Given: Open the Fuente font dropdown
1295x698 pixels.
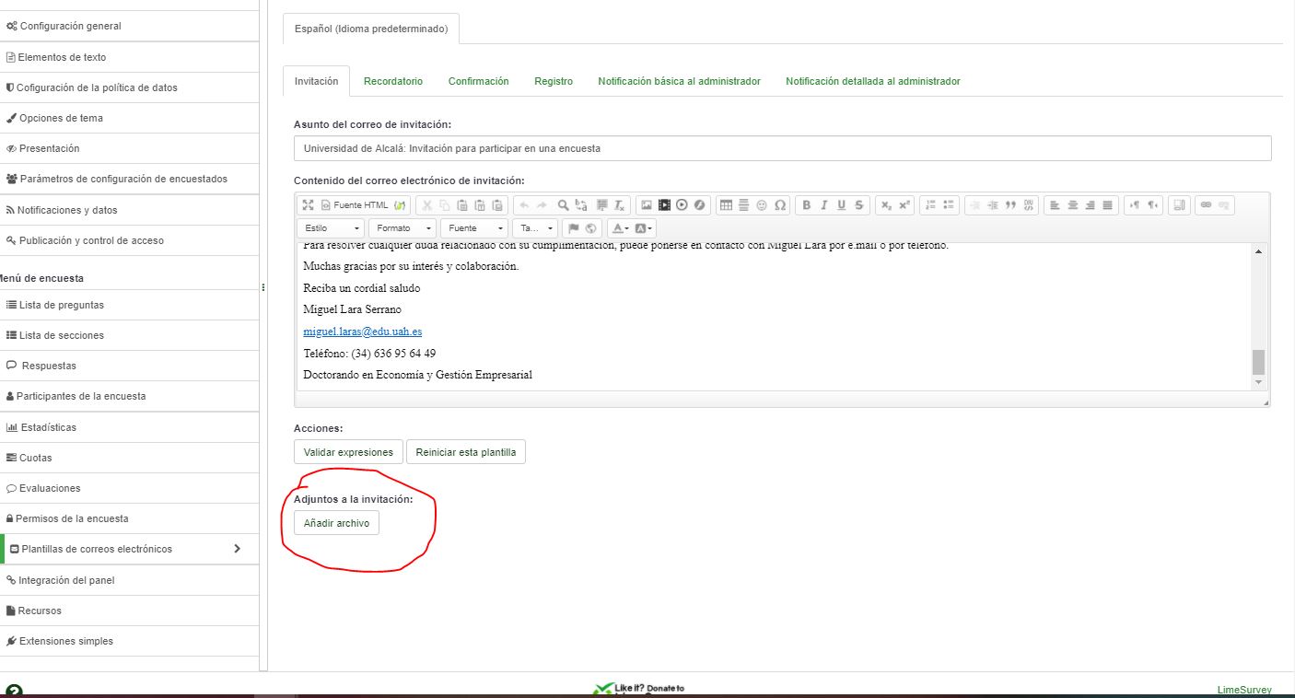Looking at the screenshot, I should pyautogui.click(x=474, y=228).
